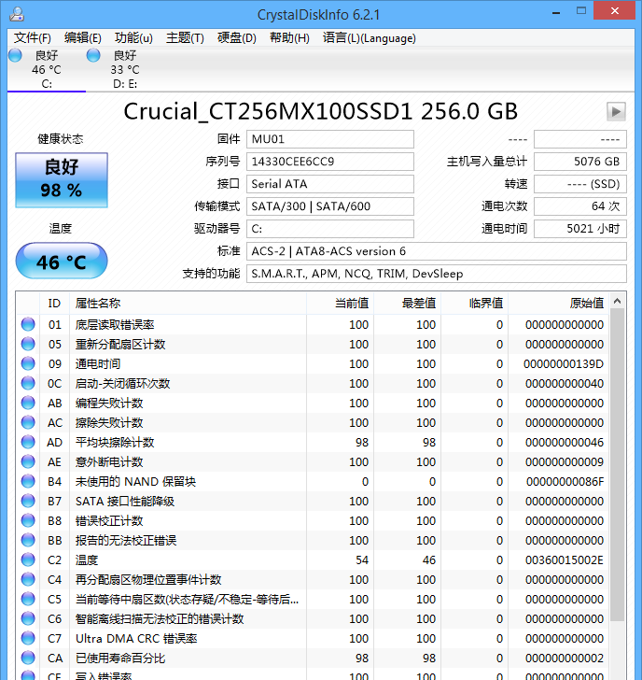642x680 pixels.
Task: Click the attribute list vertical scrollbar thumb
Action: coord(618,465)
